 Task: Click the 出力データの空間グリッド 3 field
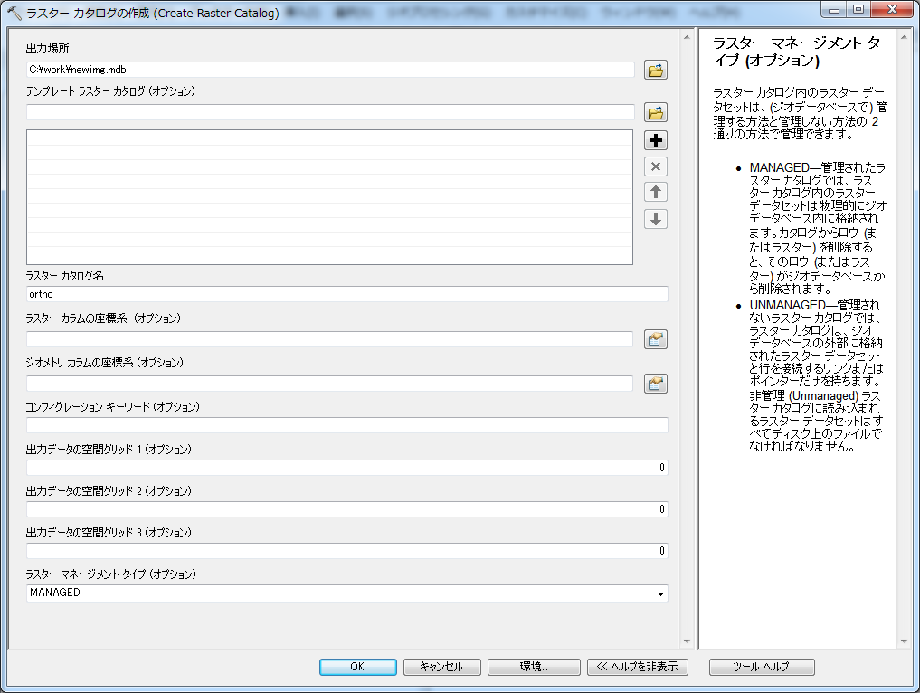(x=346, y=551)
